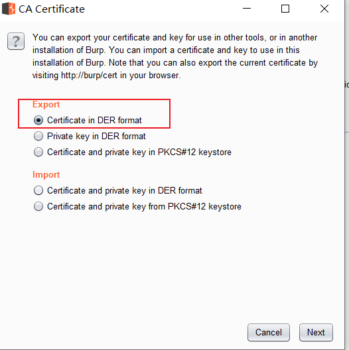The image size is (349, 350).
Task: Click the orange Export section heading
Action: point(46,105)
